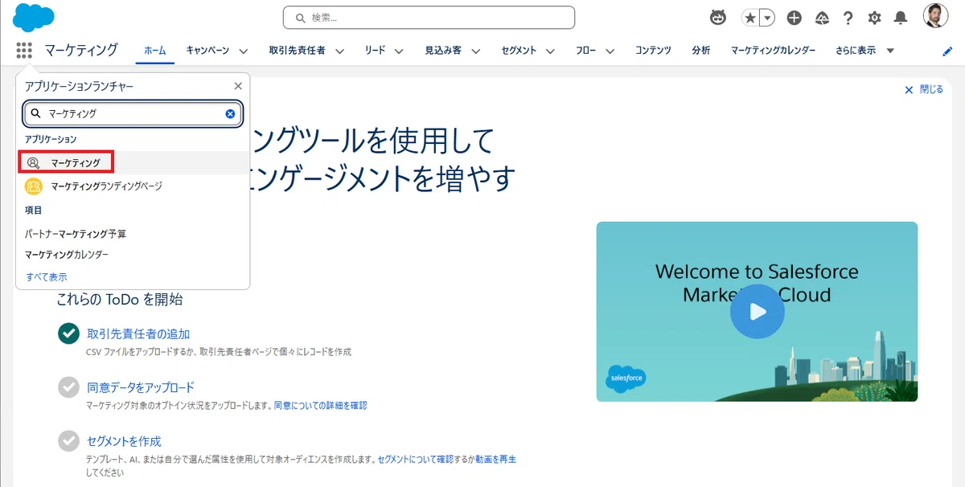Click the すべて表示 link
The width and height of the screenshot is (965, 487).
[47, 277]
